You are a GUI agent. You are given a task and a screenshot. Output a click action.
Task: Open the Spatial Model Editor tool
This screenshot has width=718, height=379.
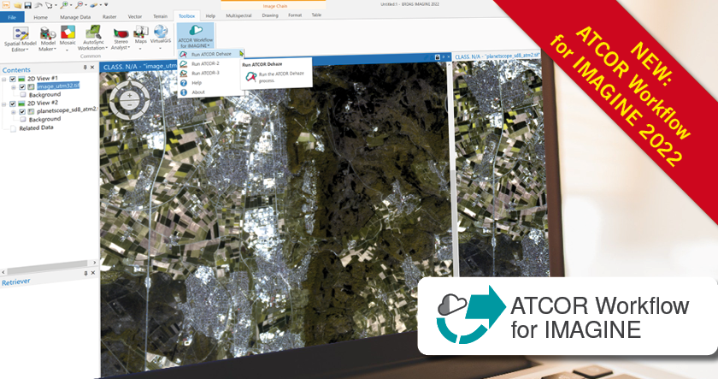[21, 39]
